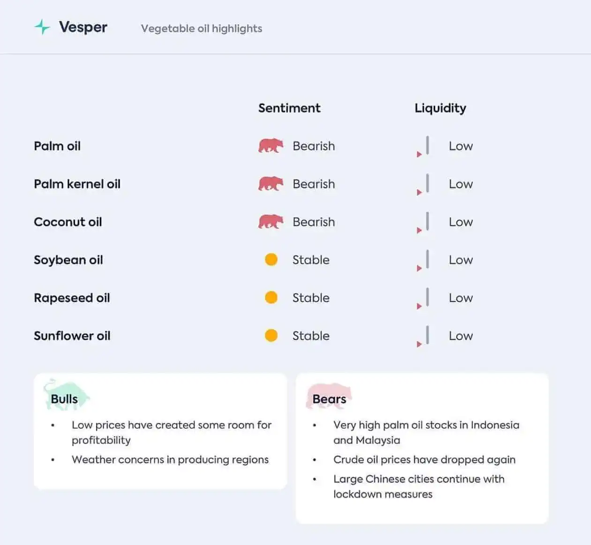Click the orange Stable dot for Rapeseed oil
The image size is (591, 545).
[271, 297]
